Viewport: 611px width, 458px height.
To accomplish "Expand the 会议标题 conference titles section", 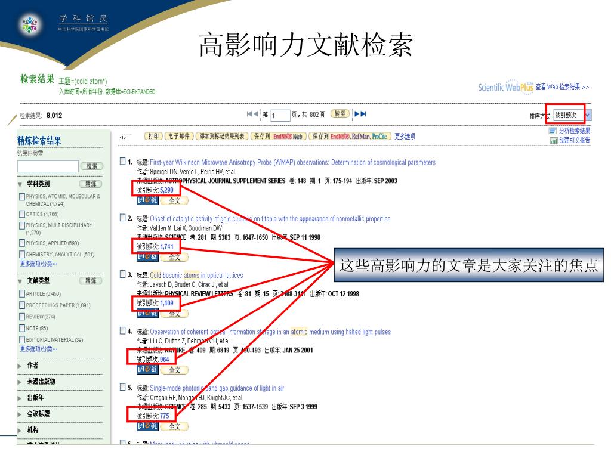I will click(x=20, y=414).
